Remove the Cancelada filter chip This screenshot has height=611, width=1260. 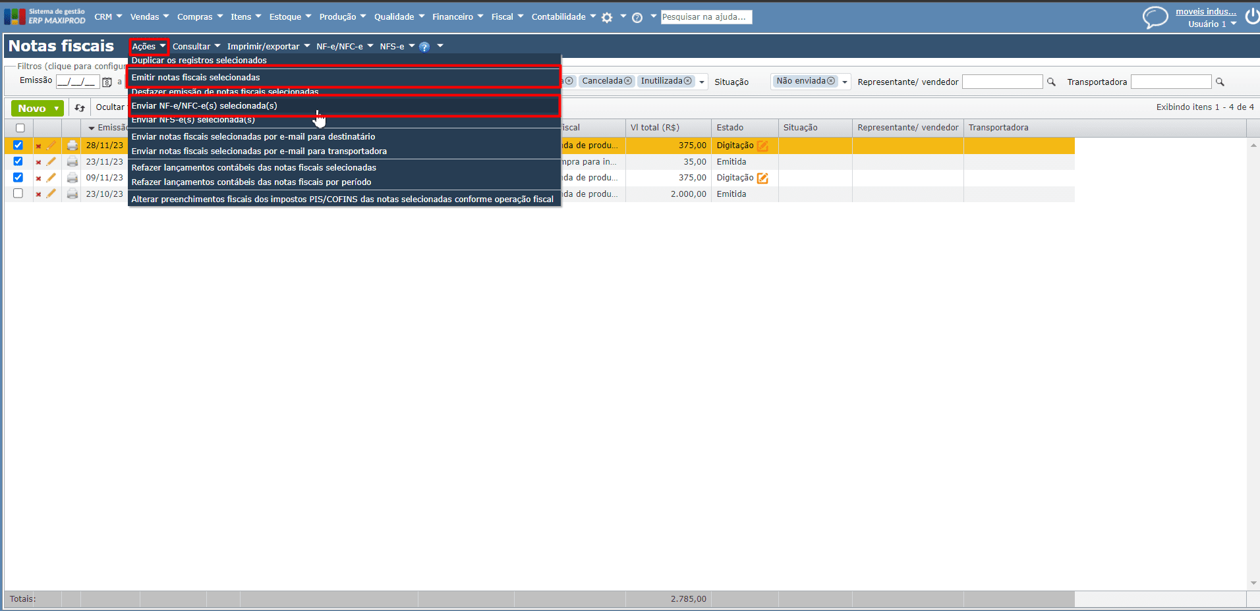(x=628, y=81)
